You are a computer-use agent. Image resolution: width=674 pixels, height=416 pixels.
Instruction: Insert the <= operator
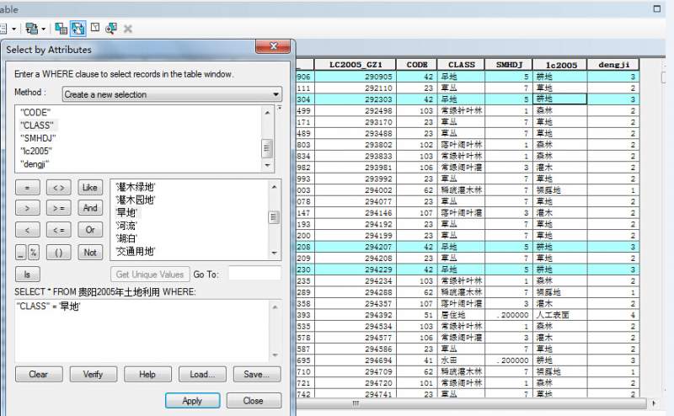point(58,230)
